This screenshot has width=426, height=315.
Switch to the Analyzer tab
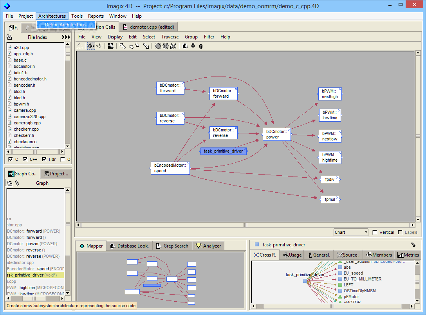(208, 246)
